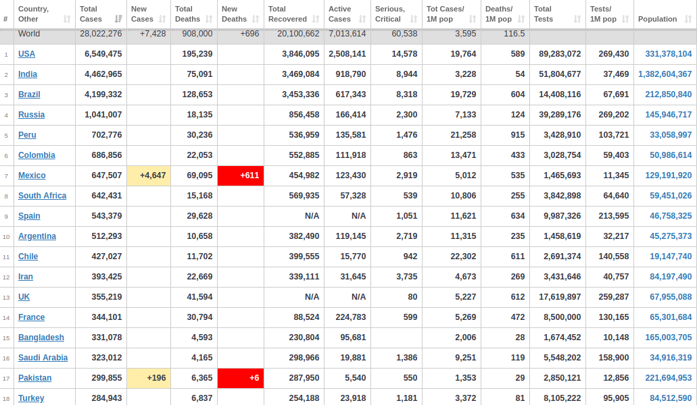Sort by Population using its arrow icon
This screenshot has width=697, height=405.
pyautogui.click(x=688, y=19)
